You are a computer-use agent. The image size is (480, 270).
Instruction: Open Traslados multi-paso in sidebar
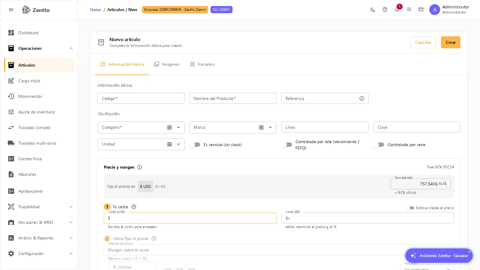pyautogui.click(x=39, y=143)
